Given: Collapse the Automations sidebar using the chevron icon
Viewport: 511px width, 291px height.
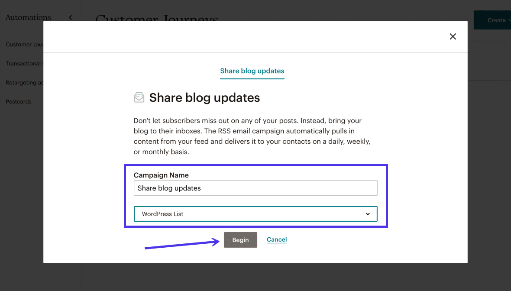Looking at the screenshot, I should click(70, 17).
